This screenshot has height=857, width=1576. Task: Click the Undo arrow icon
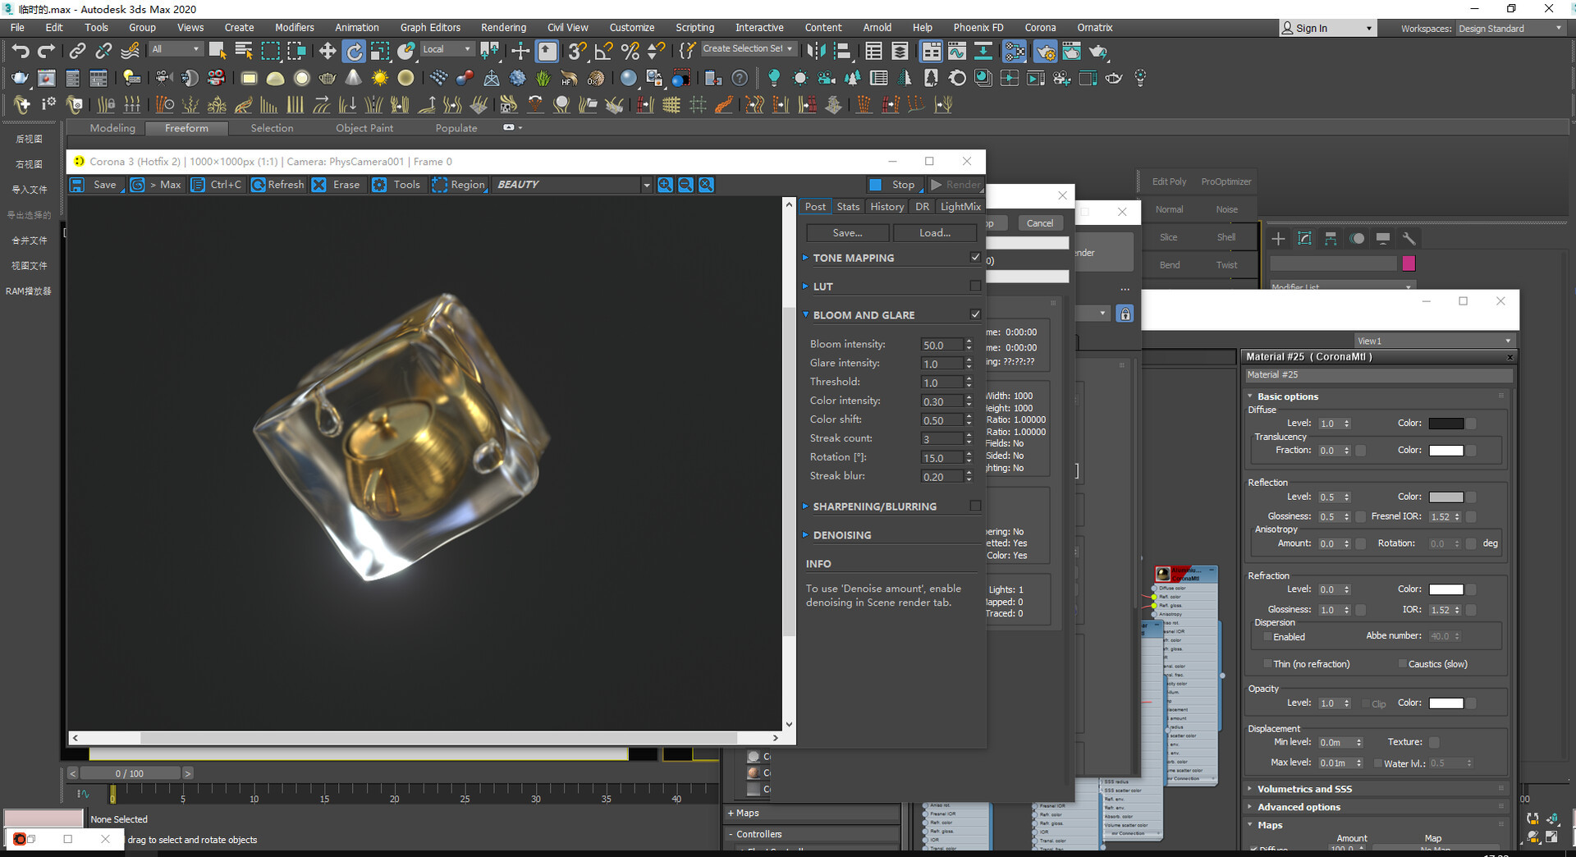[x=21, y=52]
